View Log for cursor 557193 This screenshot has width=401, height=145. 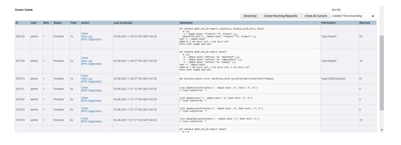tap(86, 61)
